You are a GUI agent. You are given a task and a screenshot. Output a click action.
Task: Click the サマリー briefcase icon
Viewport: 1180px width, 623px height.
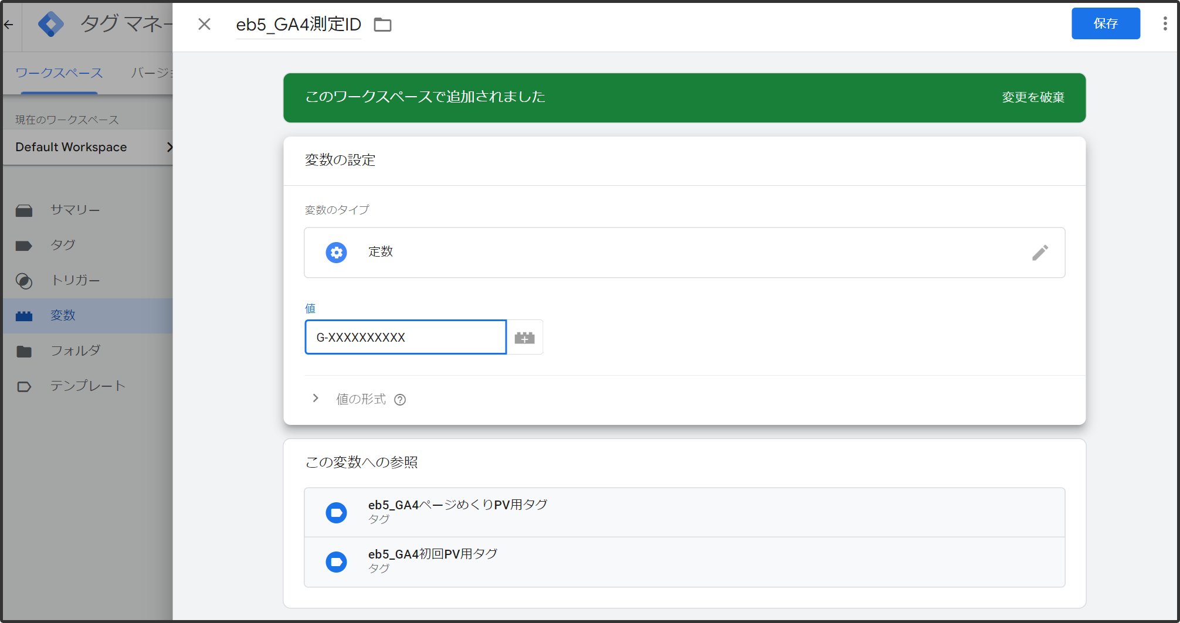click(24, 210)
